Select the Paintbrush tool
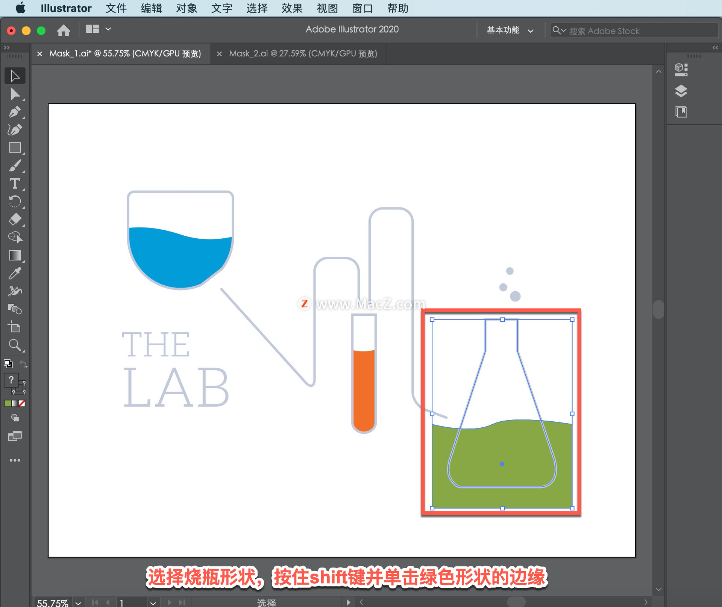Viewport: 722px width, 607px height. coord(15,166)
